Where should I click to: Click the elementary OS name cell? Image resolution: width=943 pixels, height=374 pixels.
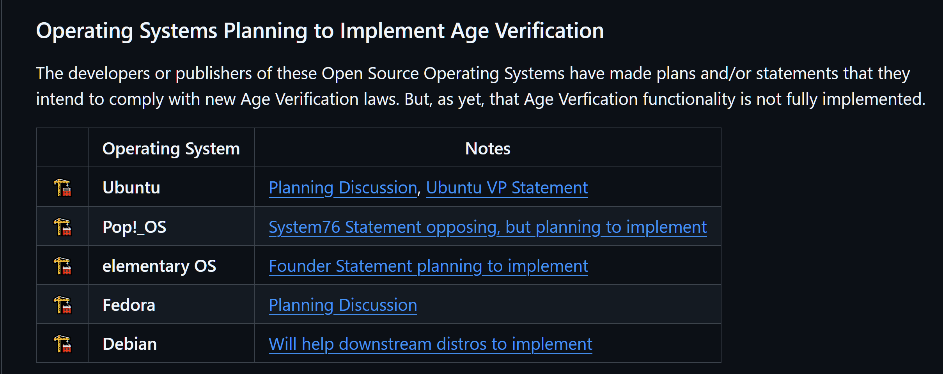point(159,266)
